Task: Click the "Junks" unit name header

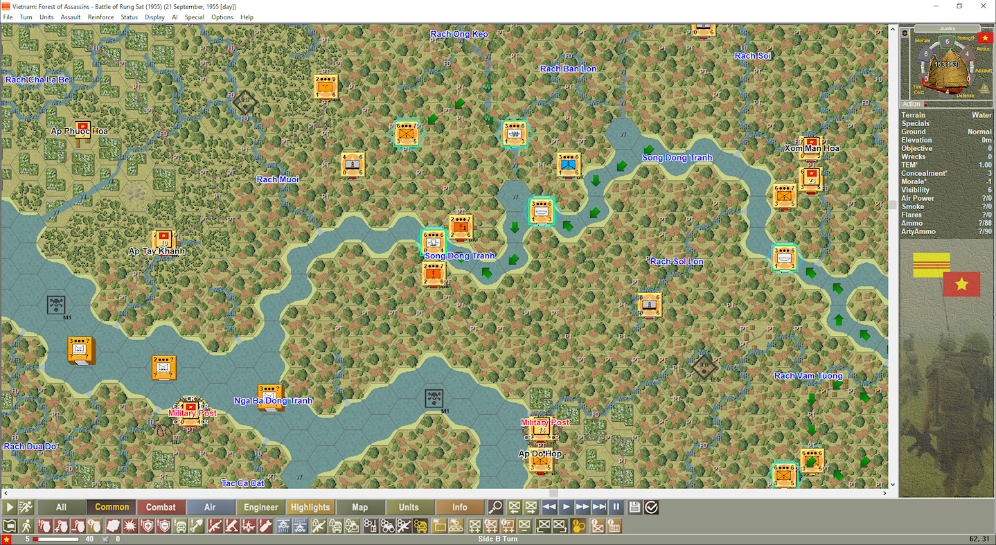Action: tap(947, 28)
